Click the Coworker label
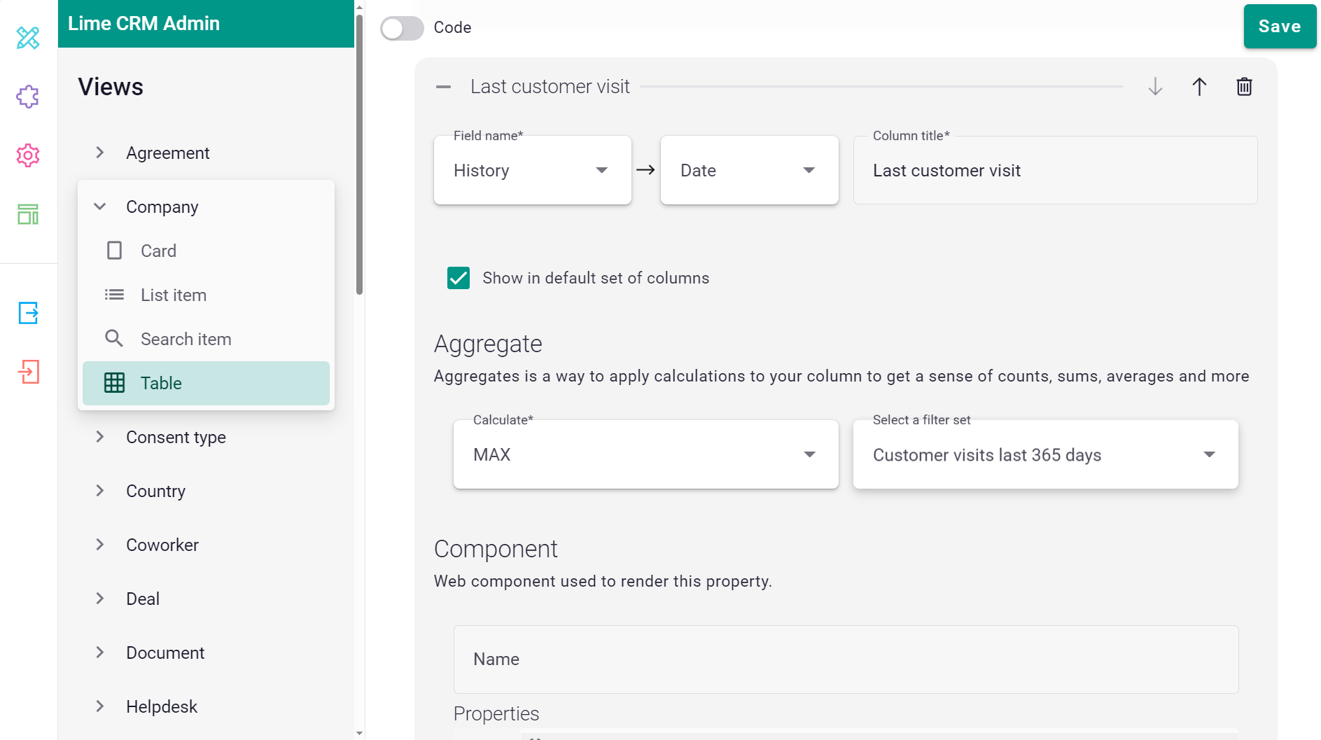 tap(162, 545)
